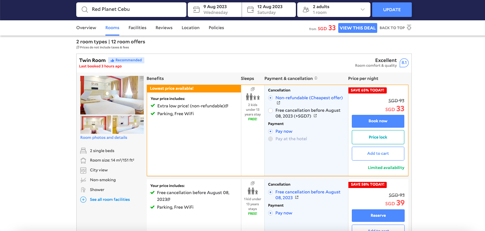Click info icon next to Extra low price

[x=227, y=106]
